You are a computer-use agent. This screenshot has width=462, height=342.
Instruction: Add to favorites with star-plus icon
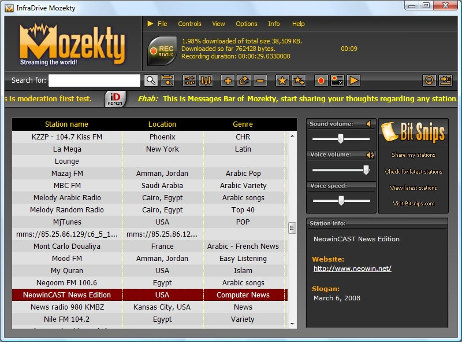click(299, 80)
